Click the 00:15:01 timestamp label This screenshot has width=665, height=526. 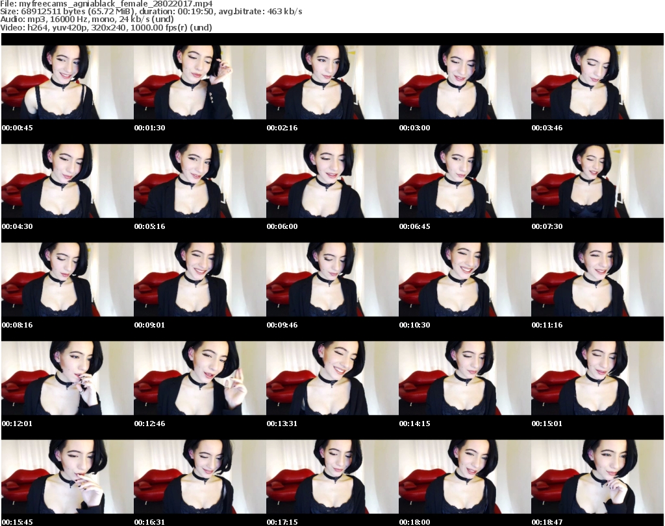click(547, 424)
